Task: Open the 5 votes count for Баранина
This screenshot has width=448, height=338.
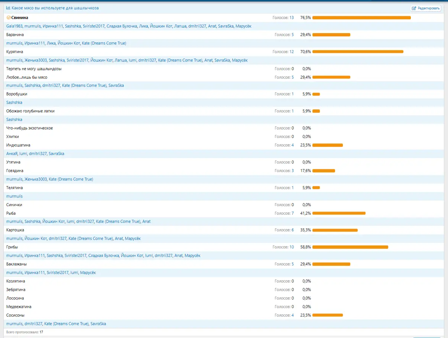Action: pos(293,34)
